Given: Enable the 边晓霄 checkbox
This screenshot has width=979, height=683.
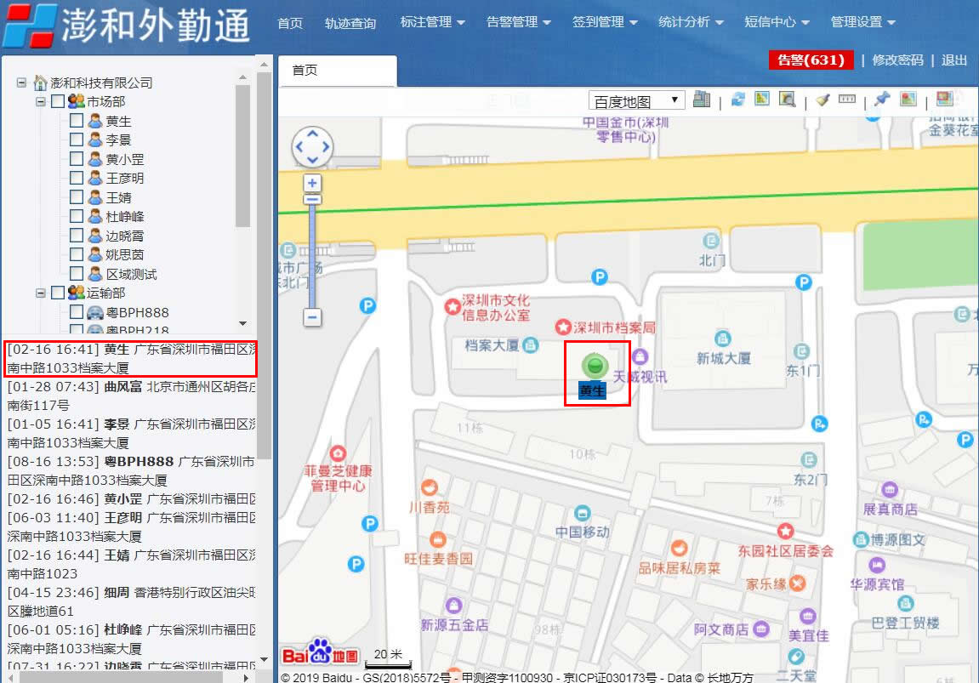Looking at the screenshot, I should point(77,236).
